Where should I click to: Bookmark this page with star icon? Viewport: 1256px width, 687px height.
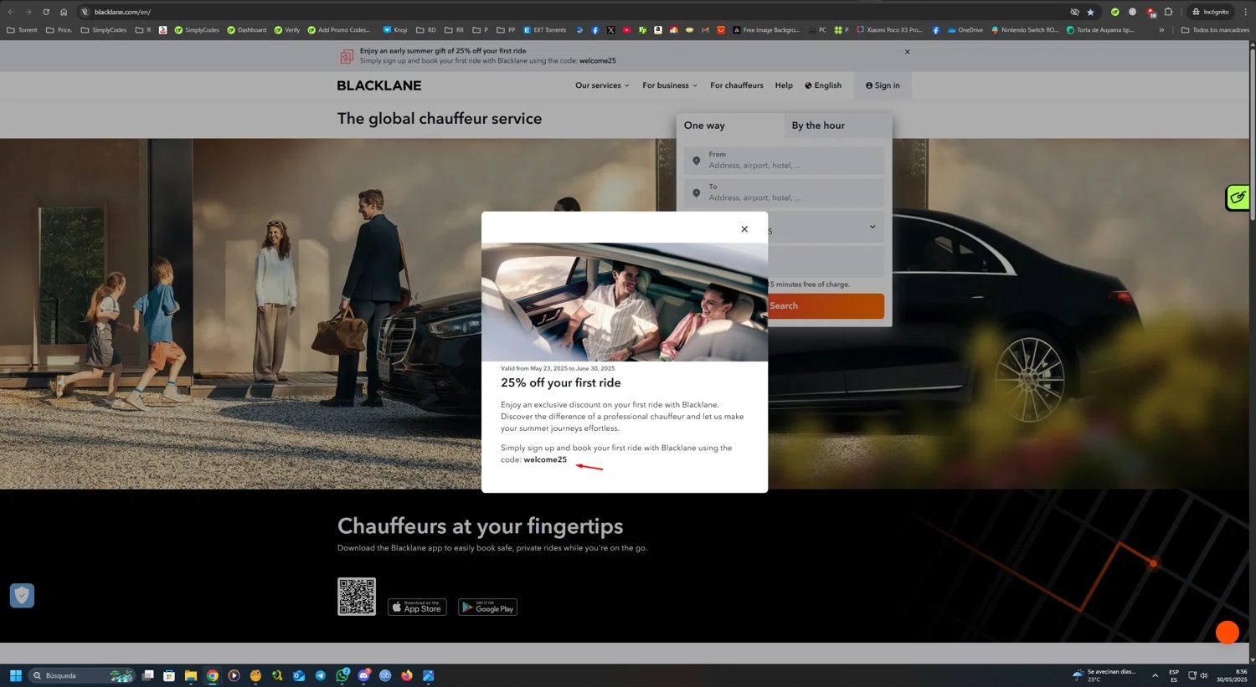pos(1090,12)
